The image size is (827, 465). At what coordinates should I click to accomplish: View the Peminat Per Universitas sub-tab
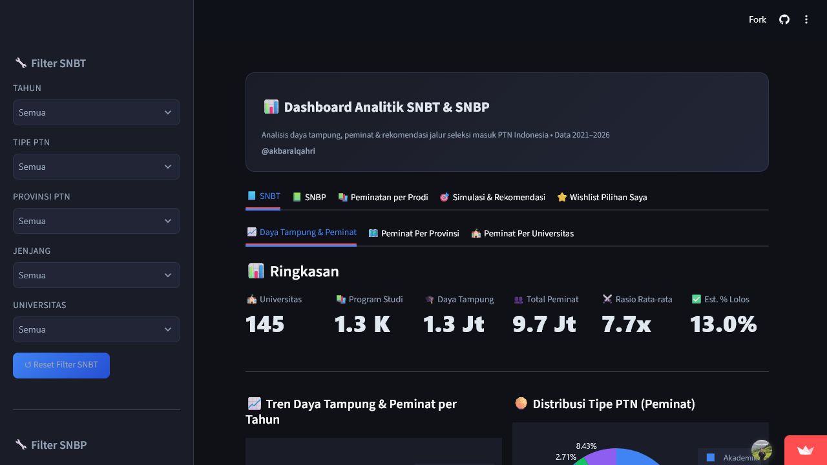coord(522,233)
